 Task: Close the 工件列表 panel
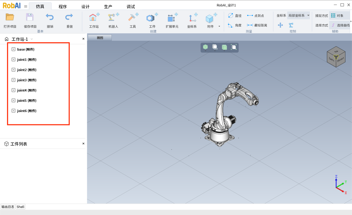(83, 144)
